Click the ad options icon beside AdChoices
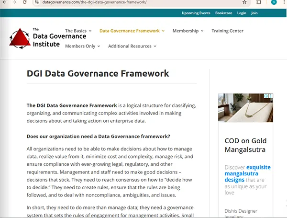The image size is (287, 218). pyautogui.click(x=271, y=96)
